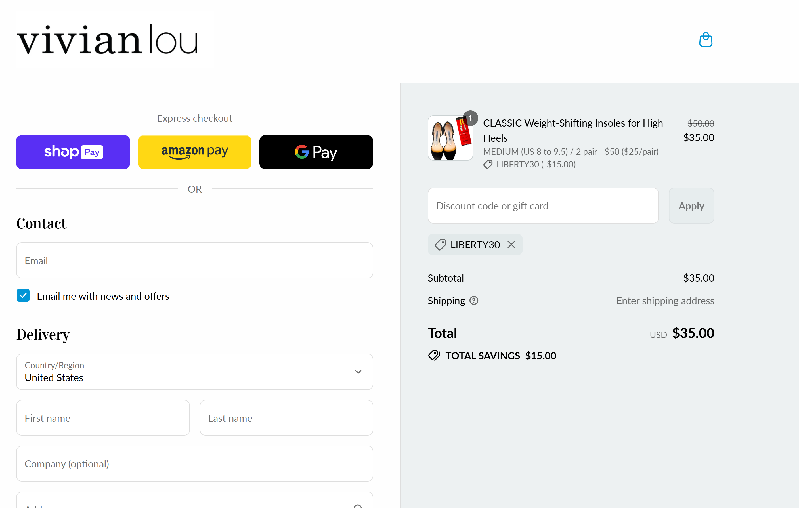Click the vivian lou logo
The width and height of the screenshot is (799, 508).
pos(107,39)
